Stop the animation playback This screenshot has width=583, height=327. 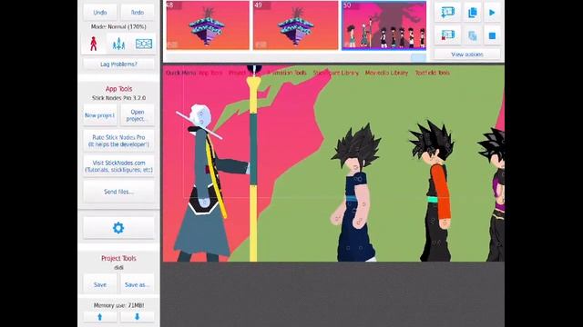(492, 35)
